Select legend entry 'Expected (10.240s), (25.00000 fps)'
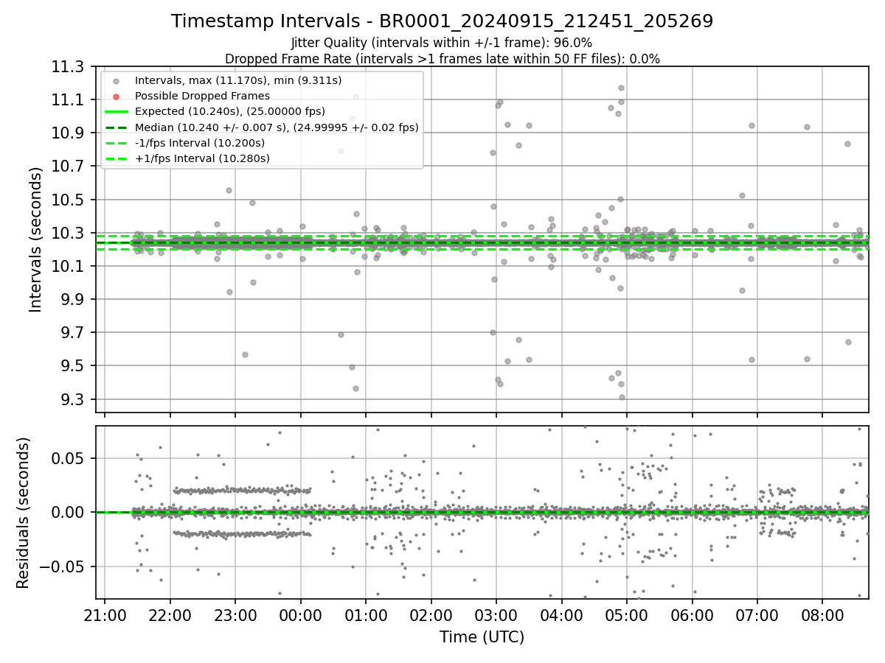885x663 pixels. tap(230, 111)
